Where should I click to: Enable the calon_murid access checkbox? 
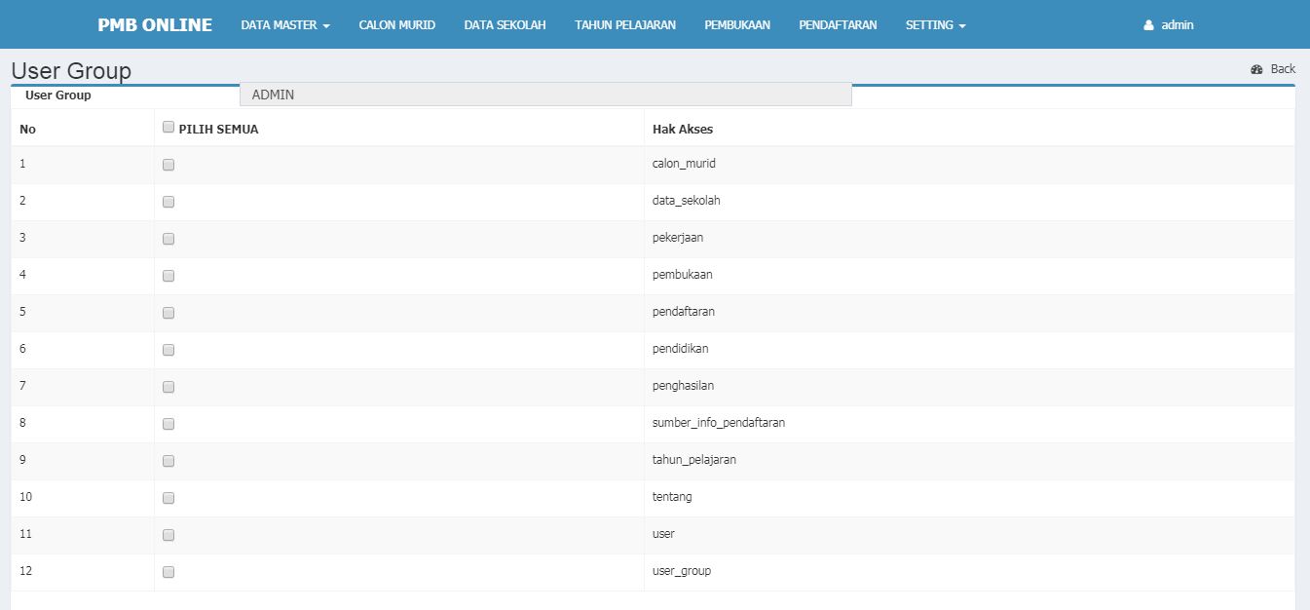(168, 165)
